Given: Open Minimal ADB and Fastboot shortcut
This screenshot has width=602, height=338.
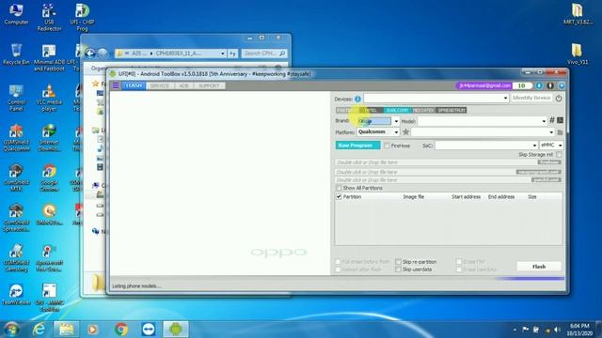Looking at the screenshot, I should click(x=49, y=58).
